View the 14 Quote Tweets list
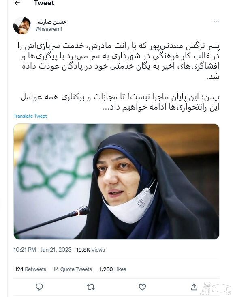 click(73, 269)
